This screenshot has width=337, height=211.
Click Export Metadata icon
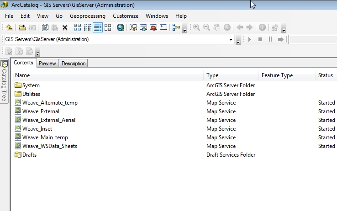(19, 51)
